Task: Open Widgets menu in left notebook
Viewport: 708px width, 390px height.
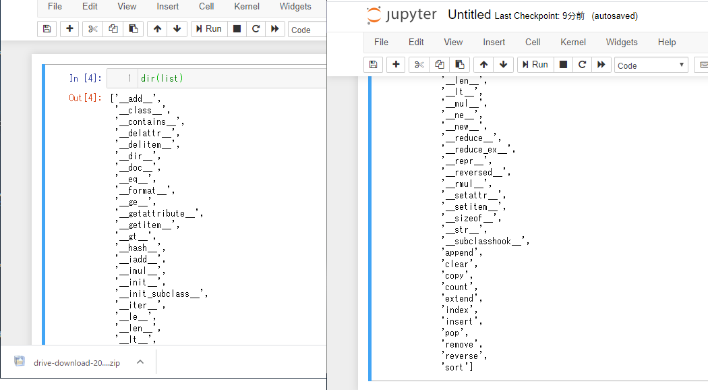Action: click(x=295, y=6)
